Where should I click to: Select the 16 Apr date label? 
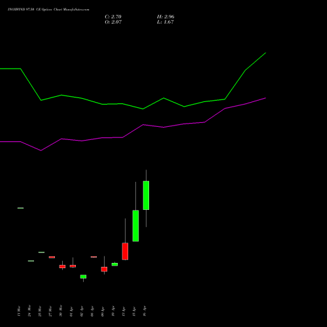click(x=145, y=311)
